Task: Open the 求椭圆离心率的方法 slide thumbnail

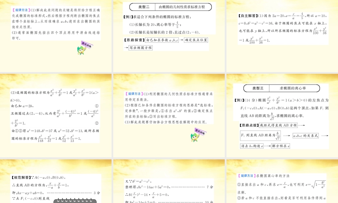Action: coord(282,181)
